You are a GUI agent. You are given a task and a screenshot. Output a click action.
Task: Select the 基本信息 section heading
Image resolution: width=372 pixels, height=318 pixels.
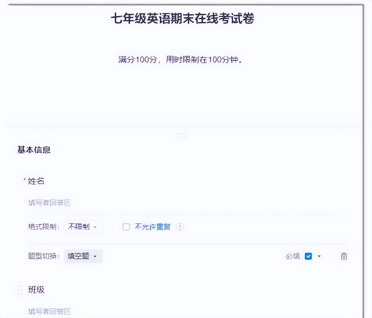point(34,150)
